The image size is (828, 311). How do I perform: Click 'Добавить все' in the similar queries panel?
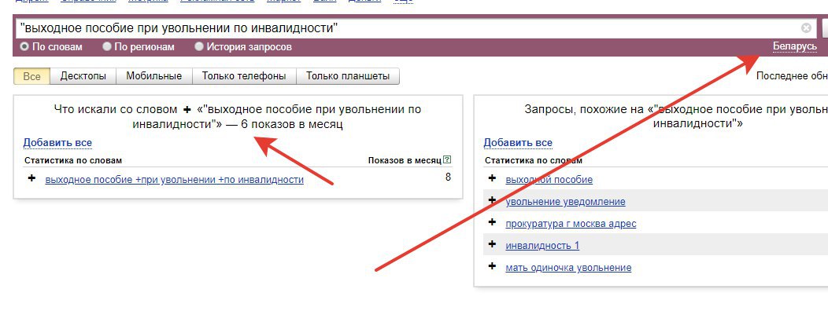point(518,142)
